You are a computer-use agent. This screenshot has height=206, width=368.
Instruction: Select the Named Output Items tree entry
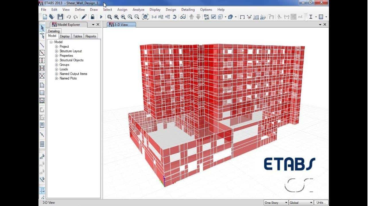point(73,74)
